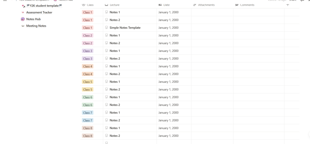Go to the Meeting Notes page
310x144 pixels.
[36, 26]
